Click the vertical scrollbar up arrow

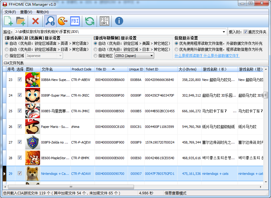[266, 69]
